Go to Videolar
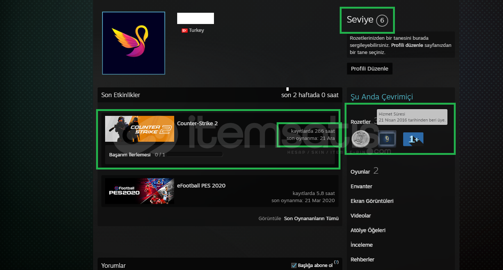 (361, 216)
